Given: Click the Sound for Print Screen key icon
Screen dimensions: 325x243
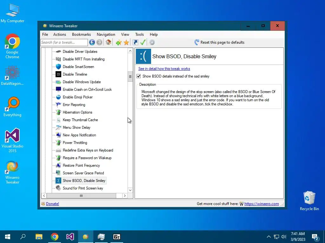Looking at the screenshot, I should [58, 188].
